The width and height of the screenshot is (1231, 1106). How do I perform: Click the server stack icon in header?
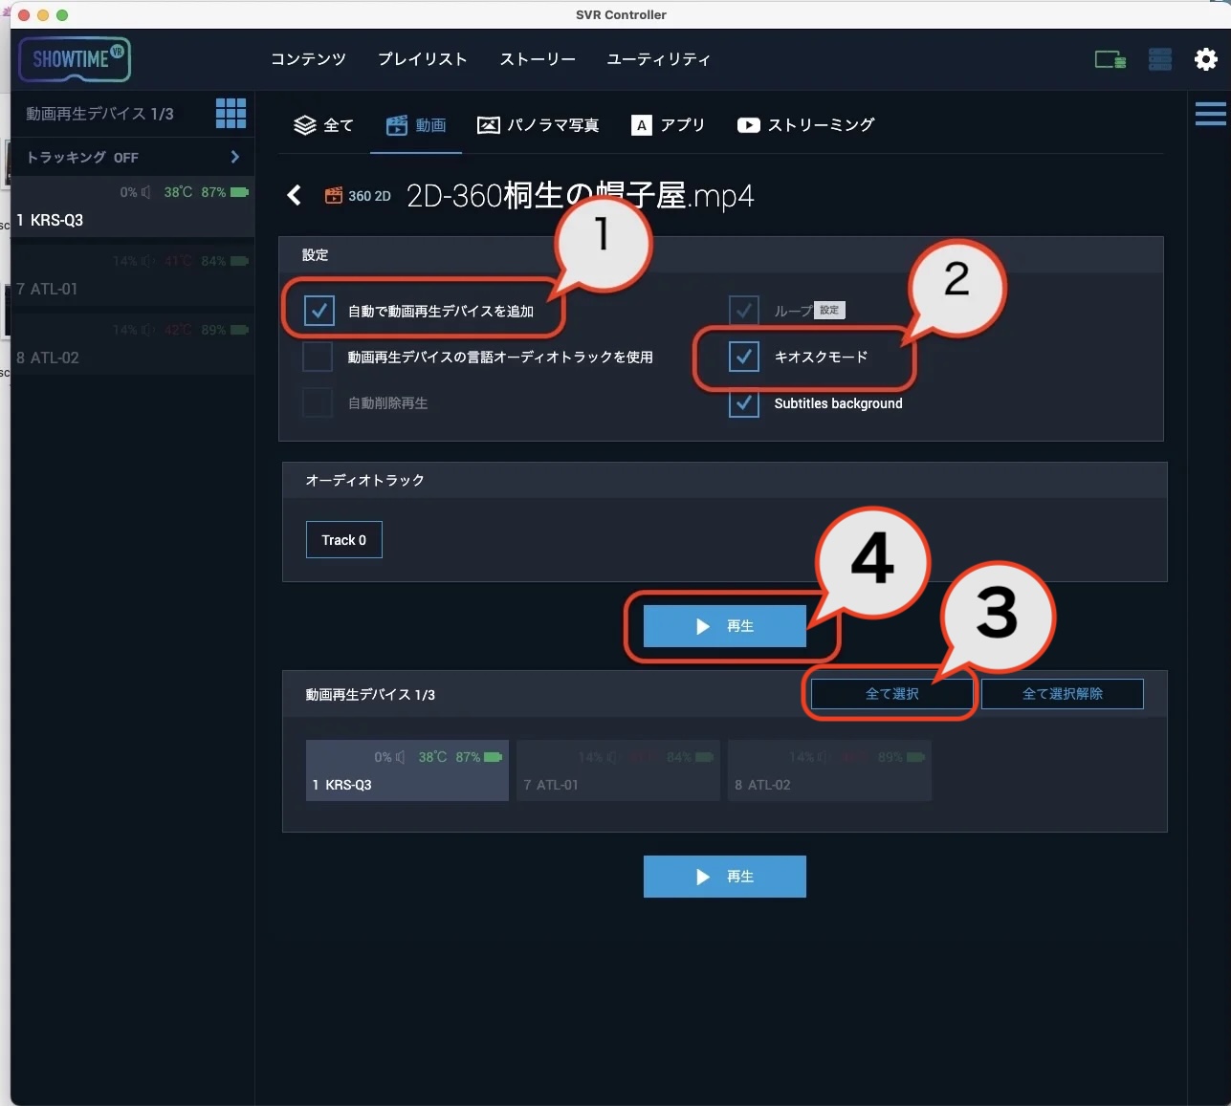1159,59
